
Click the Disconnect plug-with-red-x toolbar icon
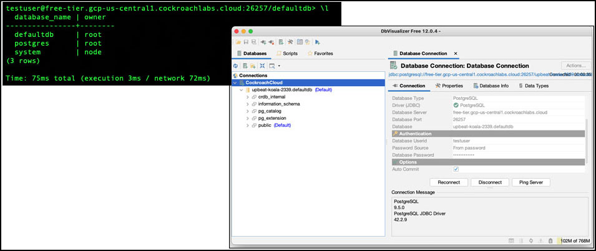pyautogui.click(x=271, y=42)
